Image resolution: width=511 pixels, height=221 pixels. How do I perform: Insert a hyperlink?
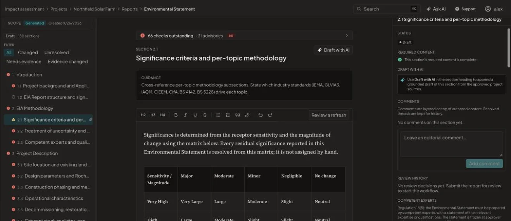coord(247,115)
